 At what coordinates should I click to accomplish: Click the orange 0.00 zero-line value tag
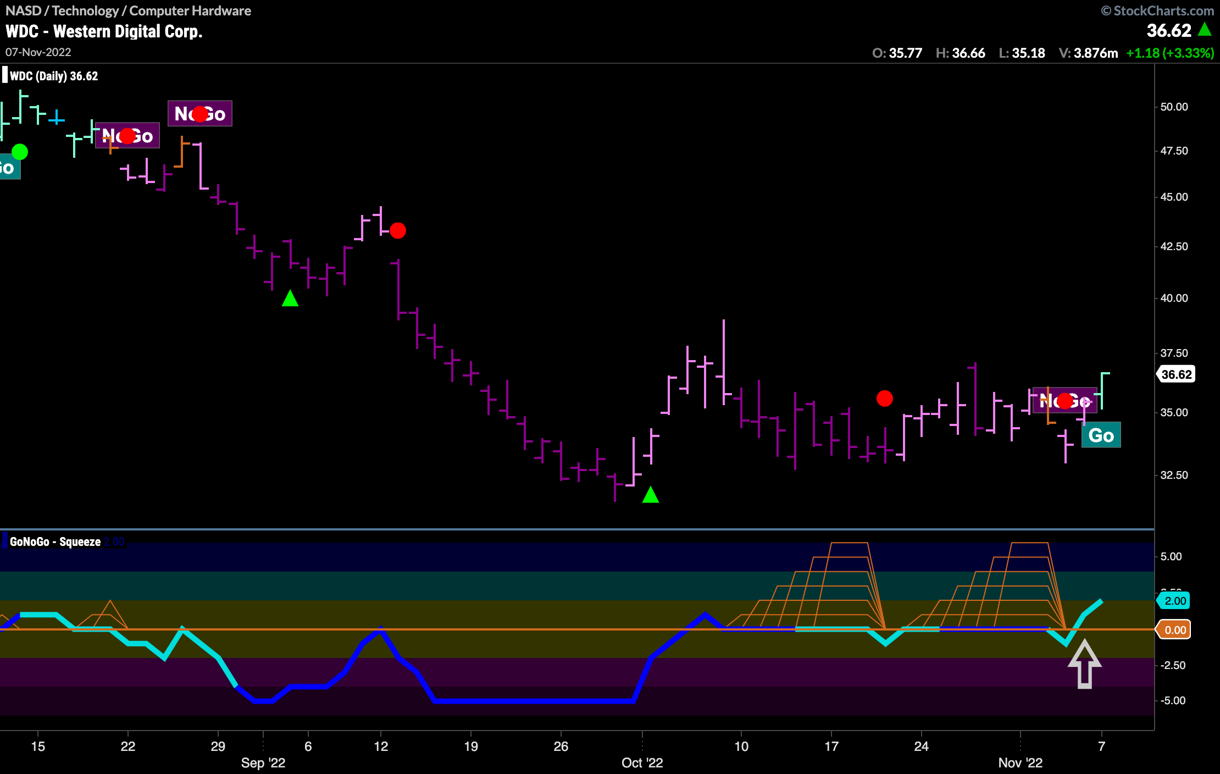1174,629
